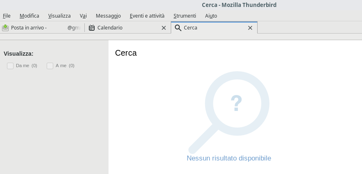
Task: Click the Visualizza: sidebar label
Action: (x=18, y=54)
